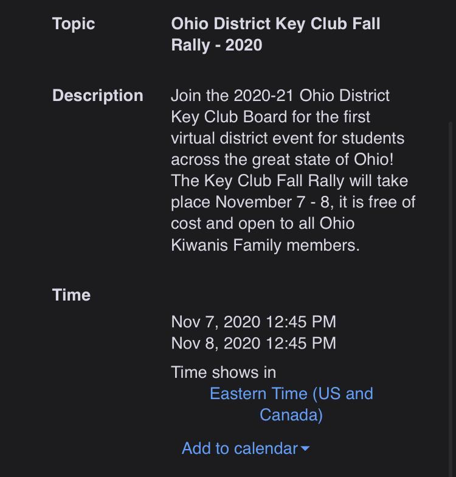Image resolution: width=456 pixels, height=477 pixels.
Task: Select the Ohio District Key Club Fall Rally title
Action: point(275,24)
